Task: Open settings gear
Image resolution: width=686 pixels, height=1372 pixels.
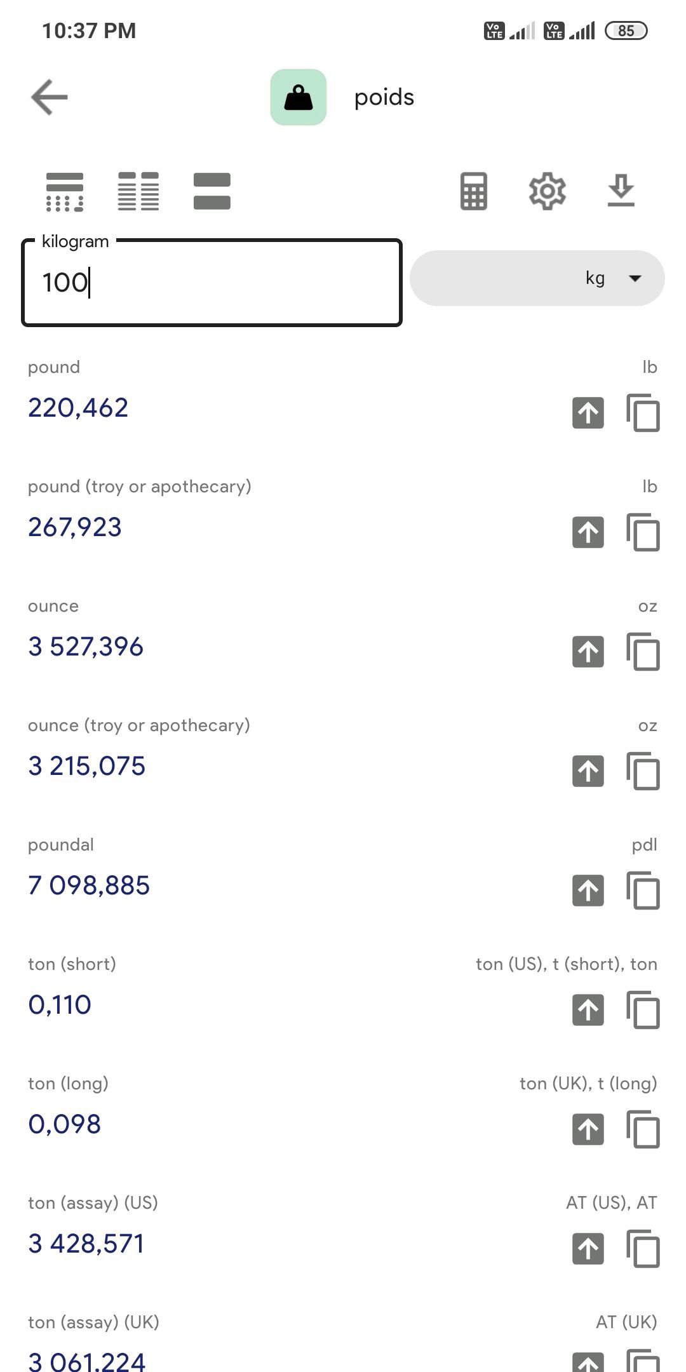Action: click(x=547, y=191)
